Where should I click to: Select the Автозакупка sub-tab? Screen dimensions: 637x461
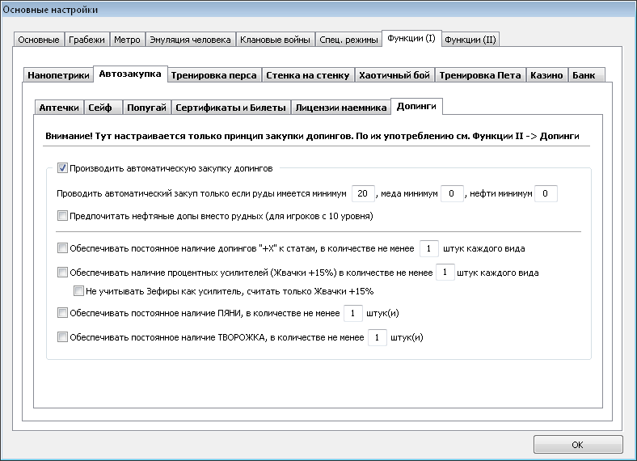[130, 74]
